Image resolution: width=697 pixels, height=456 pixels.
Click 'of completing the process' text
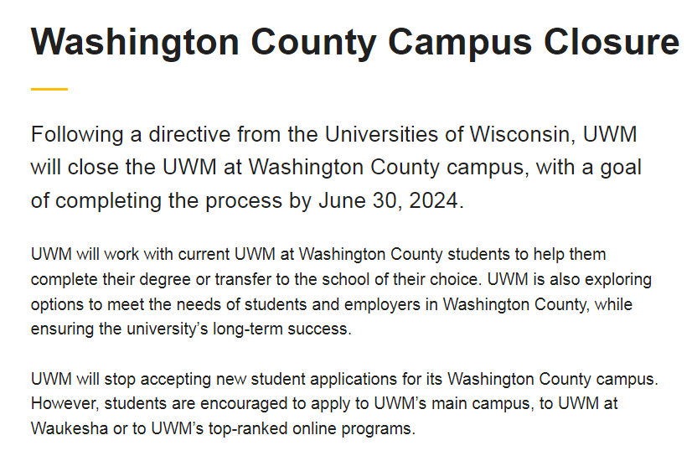[157, 201]
